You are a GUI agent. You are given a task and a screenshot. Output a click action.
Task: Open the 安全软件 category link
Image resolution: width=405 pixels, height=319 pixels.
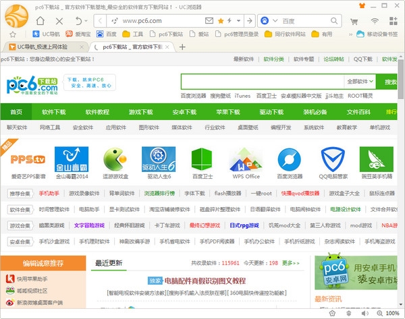click(83, 127)
